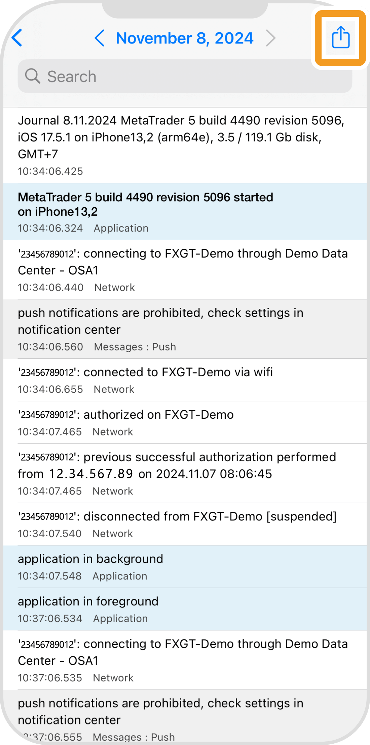Go to the previous journal date
Viewport: 370px width, 745px height.
100,38
